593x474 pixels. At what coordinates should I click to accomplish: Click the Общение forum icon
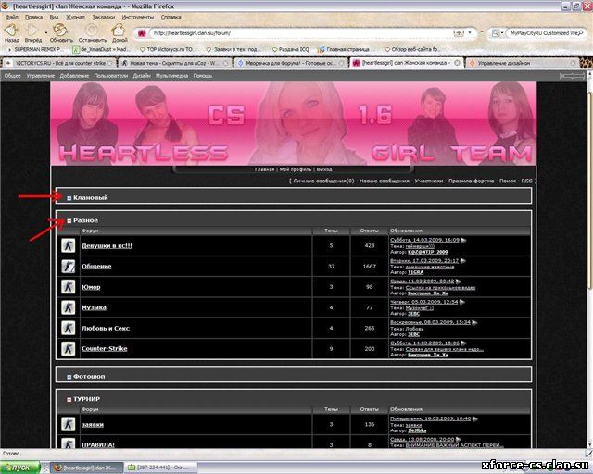[x=68, y=266]
